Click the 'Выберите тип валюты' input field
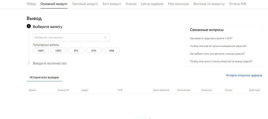Screen dimensions: 268x119 (x=68, y=37)
